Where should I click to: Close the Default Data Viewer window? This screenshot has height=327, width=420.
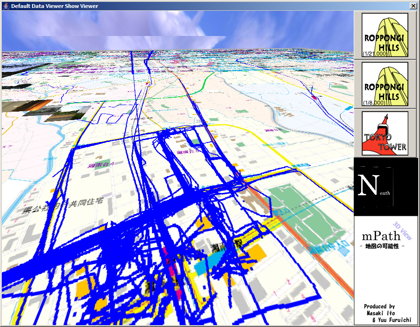413,6
